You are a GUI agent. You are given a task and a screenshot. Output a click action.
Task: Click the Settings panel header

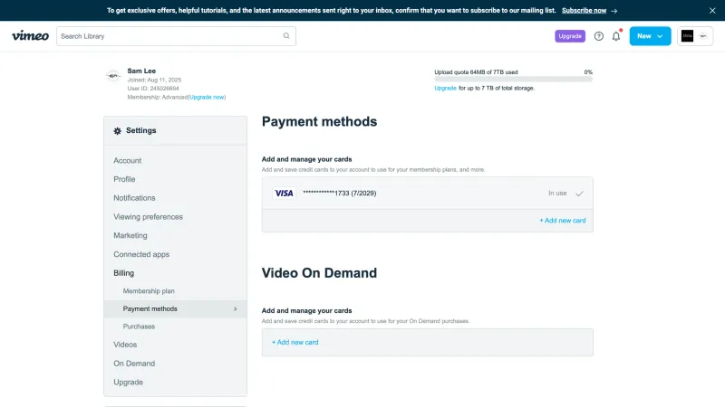pos(175,130)
